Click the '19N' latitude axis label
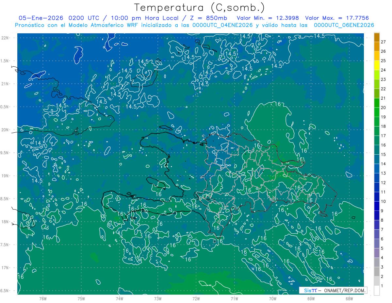 [x=5, y=176]
